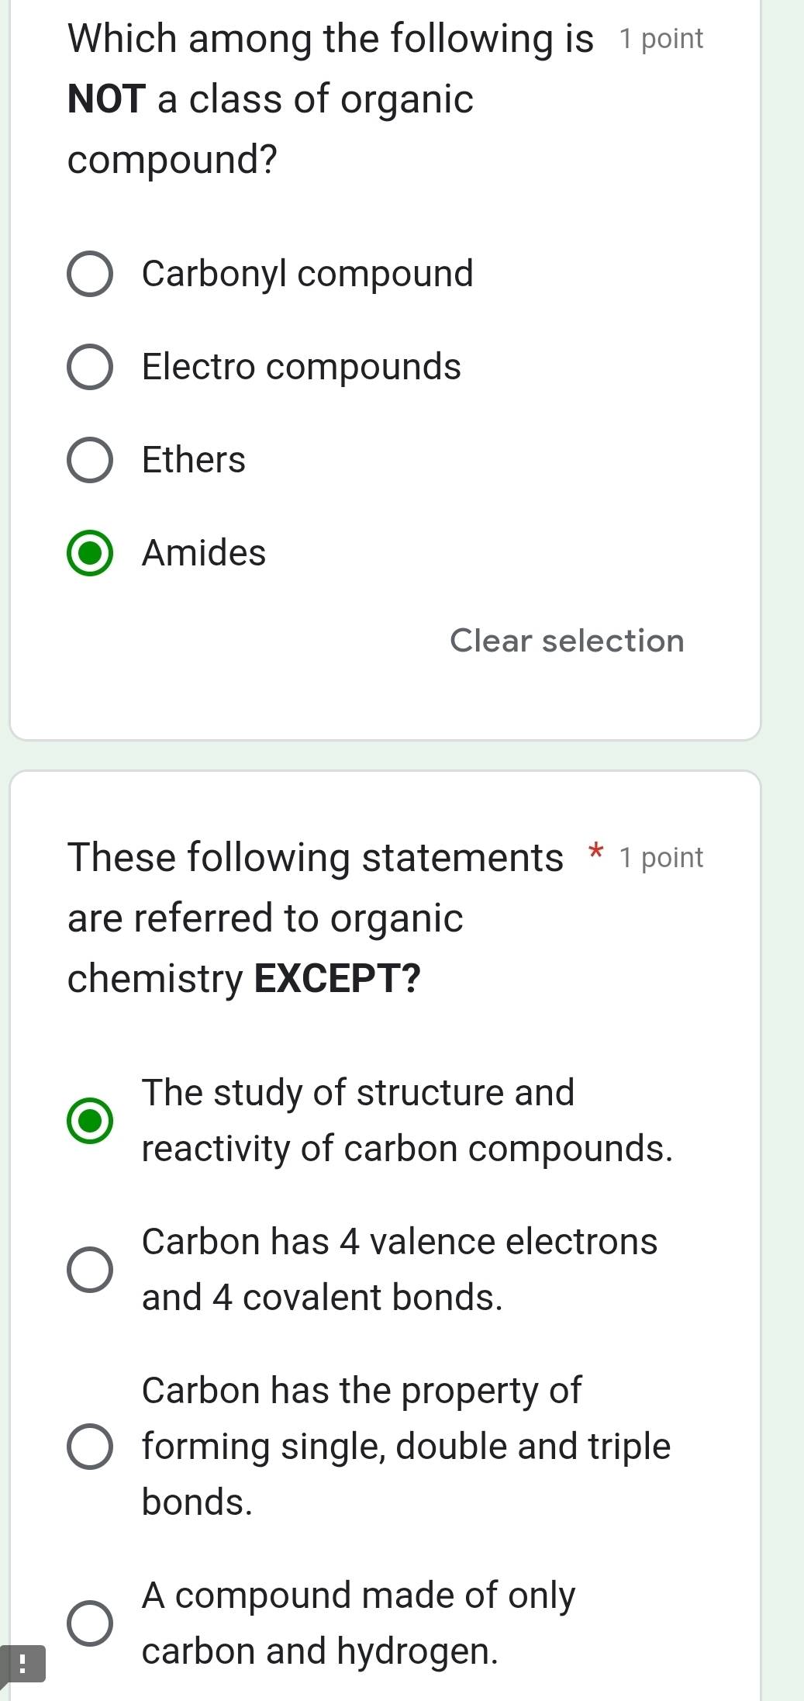Select the Amides answer label text
Screen dimensions: 804x1701
203,554
